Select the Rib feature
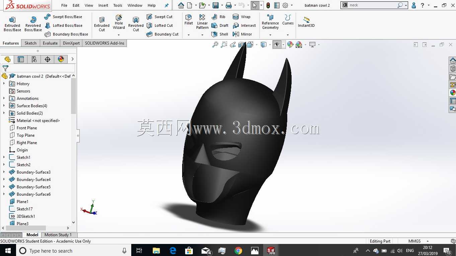Screen dimensions: 456x256 click(x=218, y=17)
